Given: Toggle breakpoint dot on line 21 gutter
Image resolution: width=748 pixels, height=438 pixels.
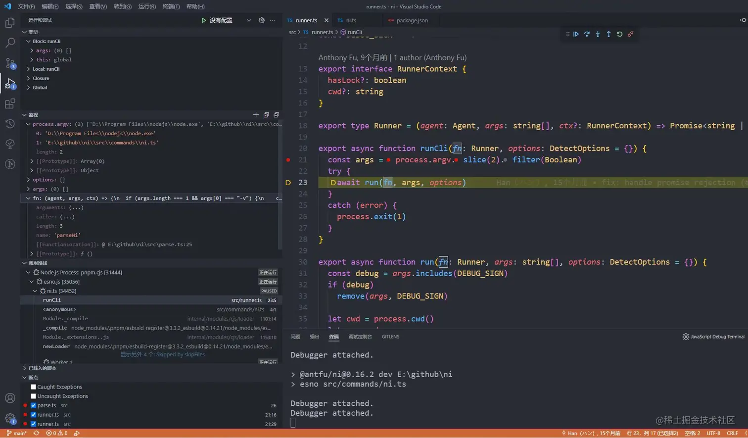Looking at the screenshot, I should [288, 160].
